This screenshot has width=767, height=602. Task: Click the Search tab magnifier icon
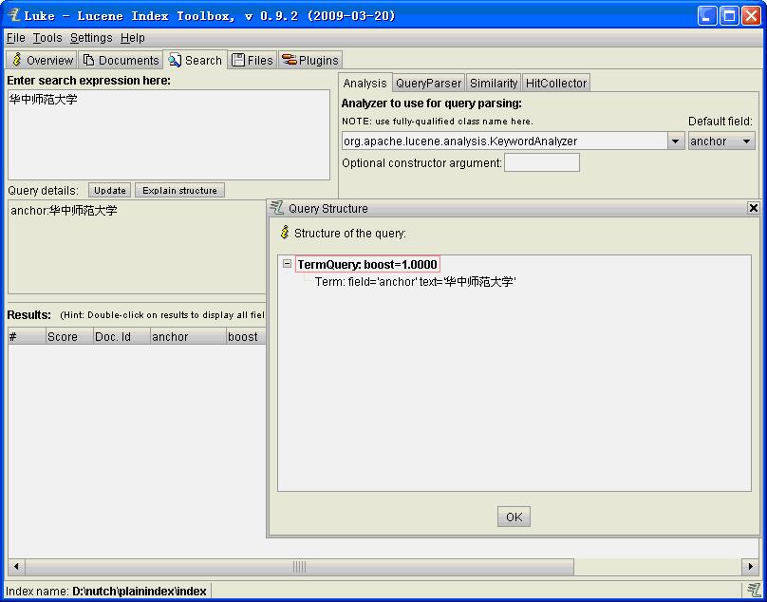pyautogui.click(x=175, y=60)
